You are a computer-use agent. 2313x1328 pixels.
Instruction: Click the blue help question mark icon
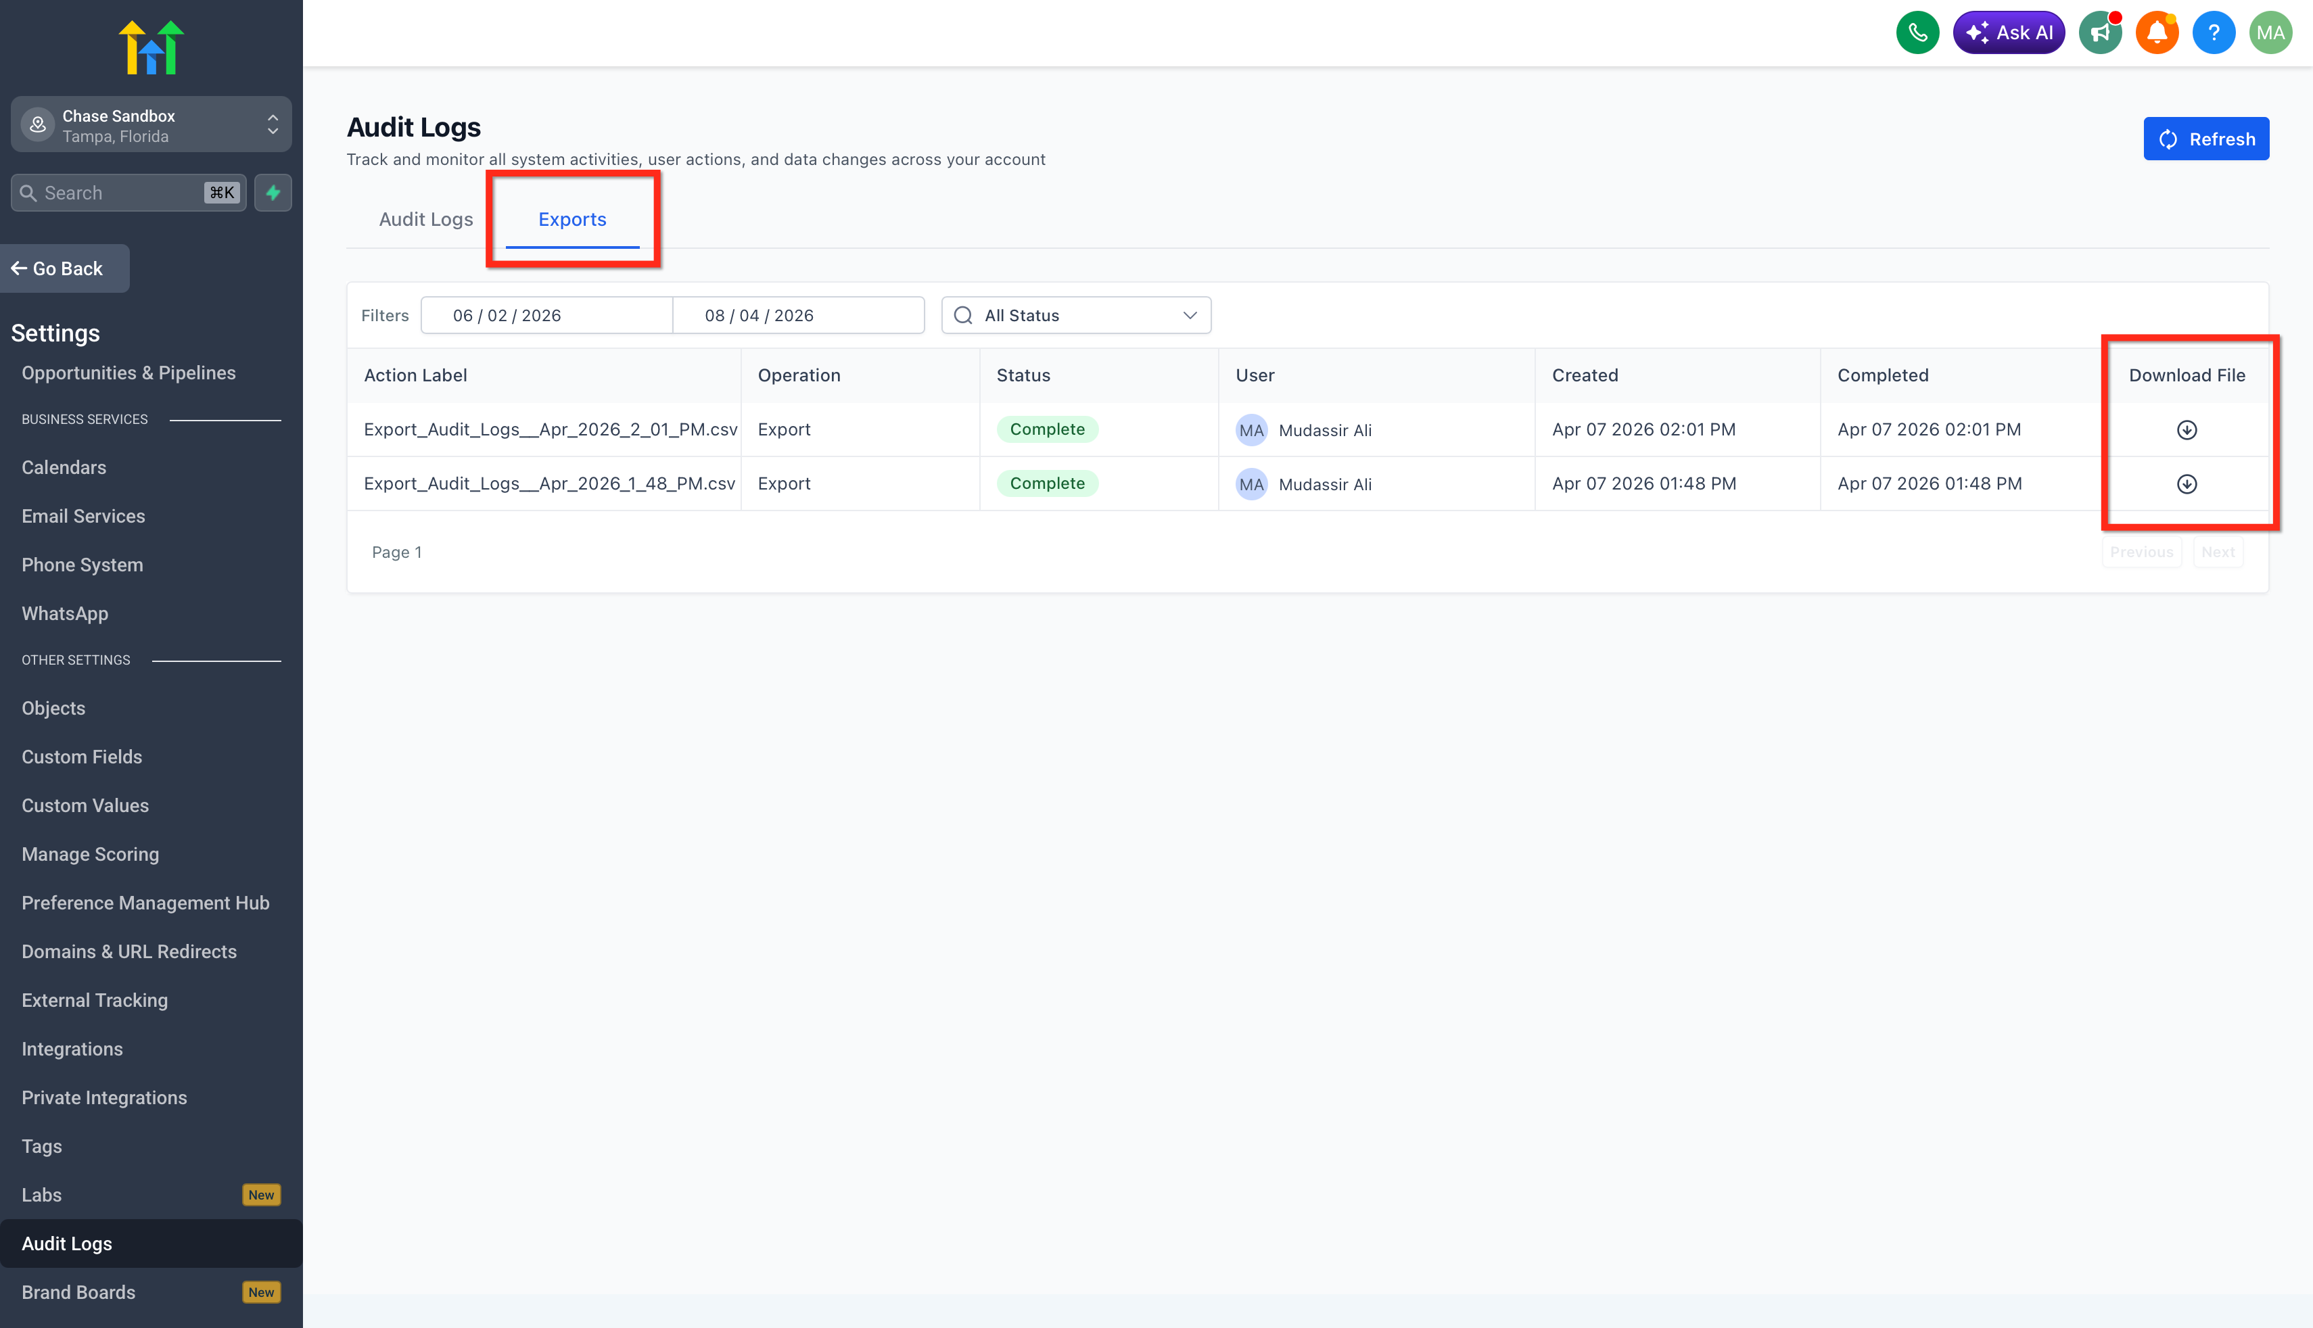(x=2213, y=33)
